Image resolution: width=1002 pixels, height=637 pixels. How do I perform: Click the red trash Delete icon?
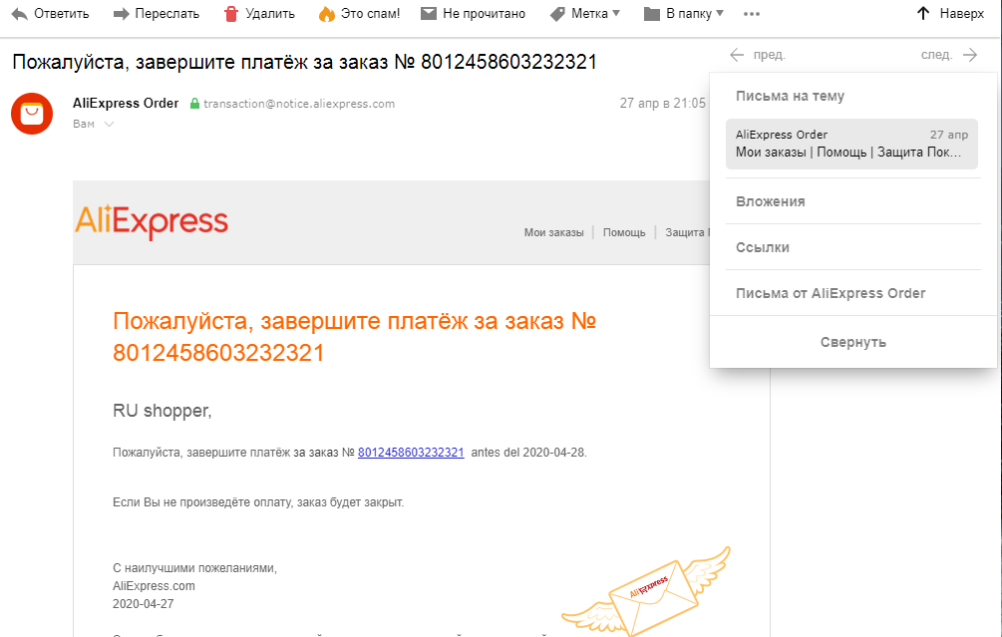coord(230,13)
